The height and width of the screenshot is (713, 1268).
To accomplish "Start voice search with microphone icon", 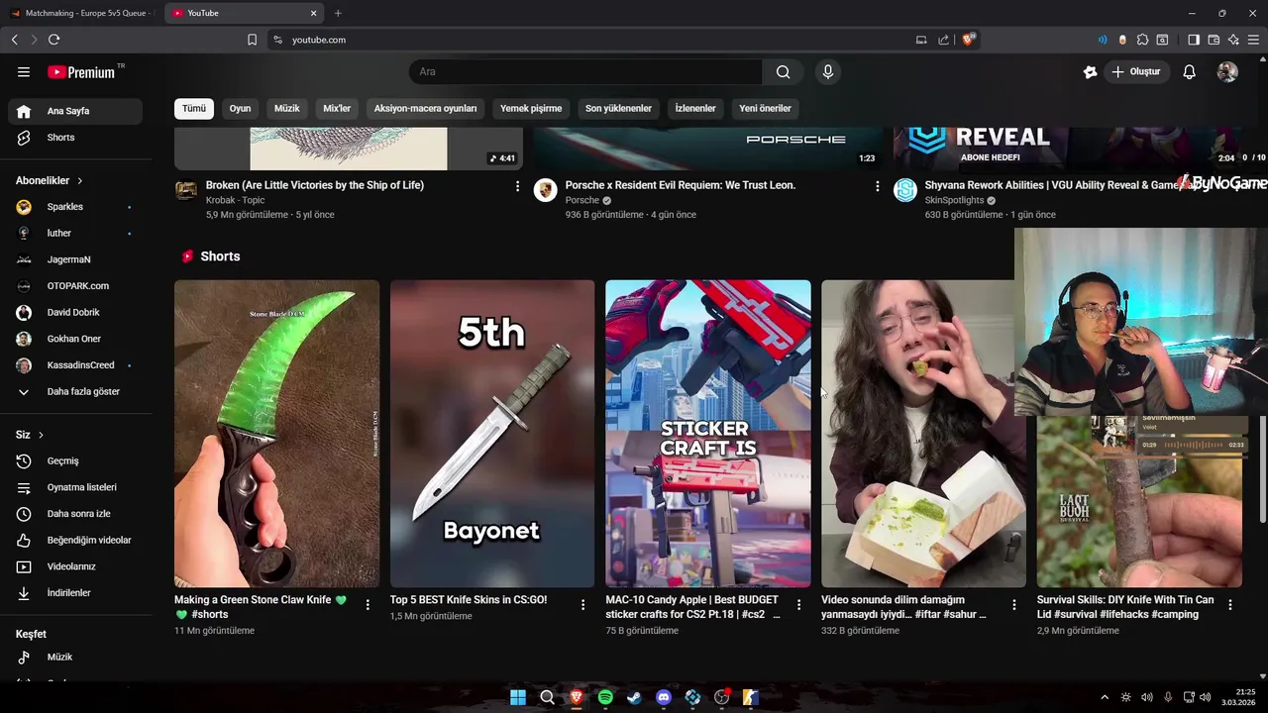I will tap(828, 71).
